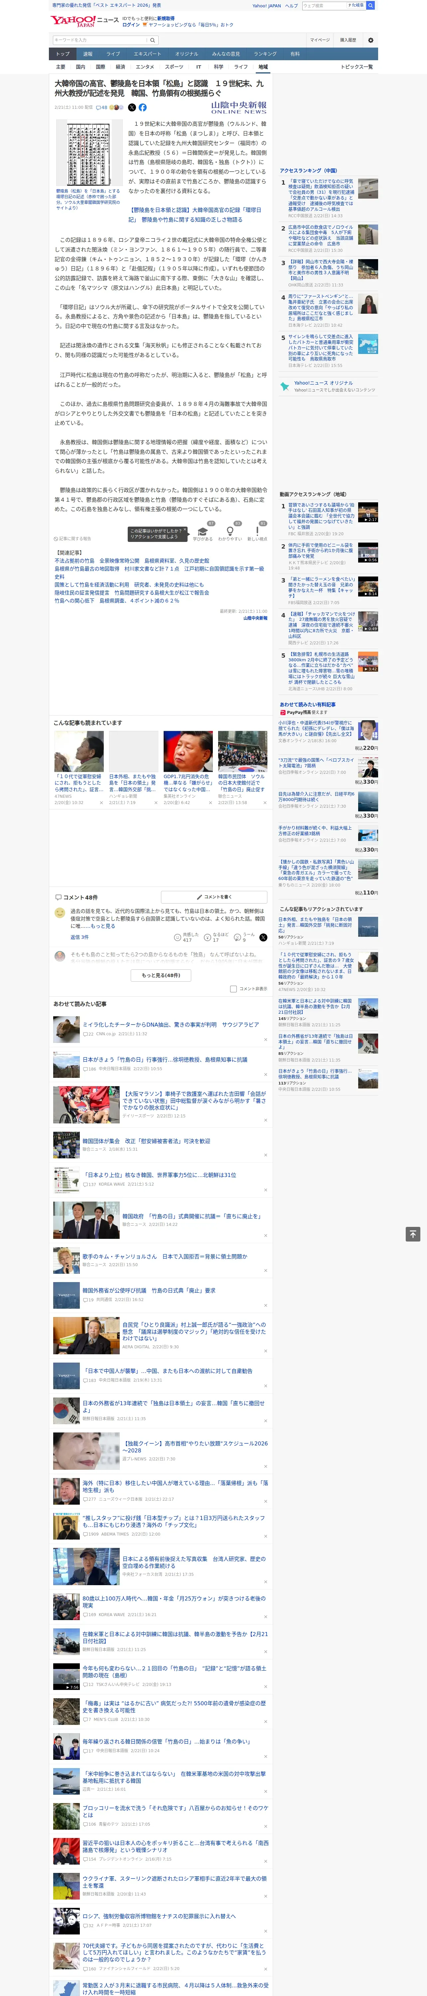Share article on X icon near headline
Image resolution: width=427 pixels, height=1996 pixels.
[x=132, y=108]
